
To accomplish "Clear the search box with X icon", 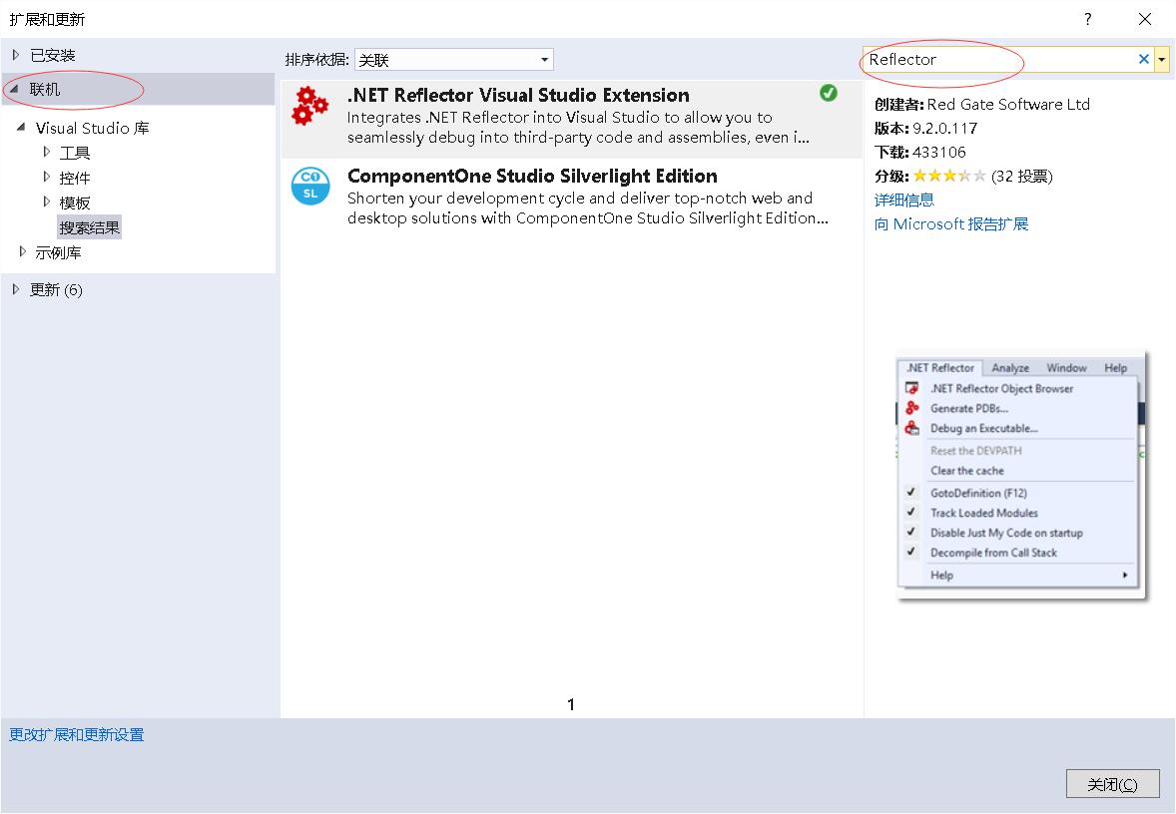I will [1144, 59].
